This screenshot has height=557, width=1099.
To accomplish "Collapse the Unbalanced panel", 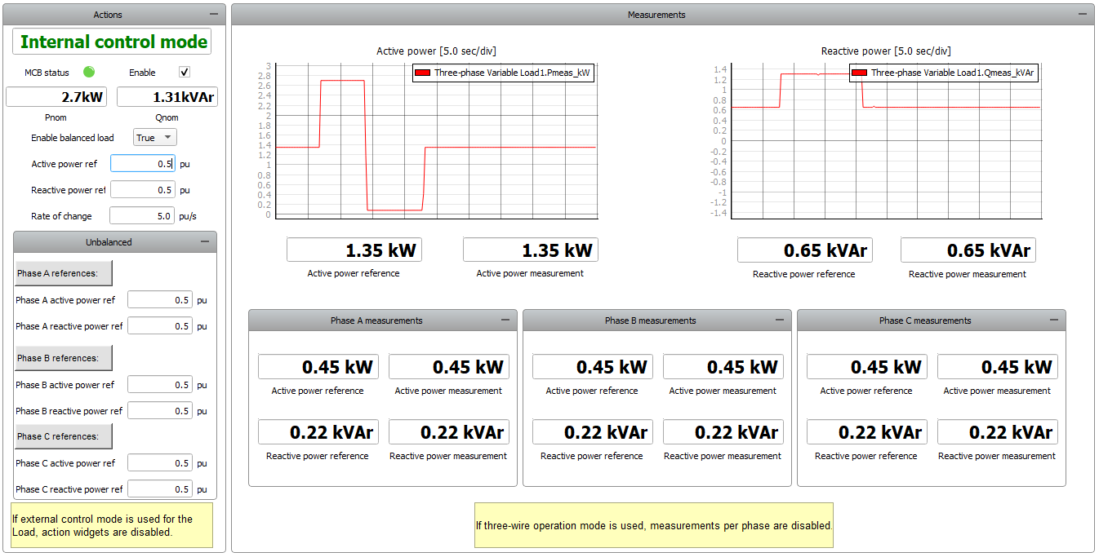I will pos(205,242).
